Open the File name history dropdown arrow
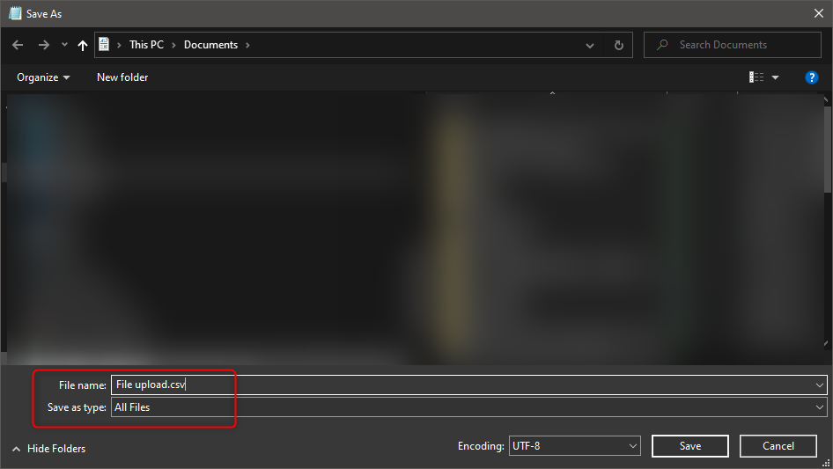This screenshot has width=833, height=469. 819,385
